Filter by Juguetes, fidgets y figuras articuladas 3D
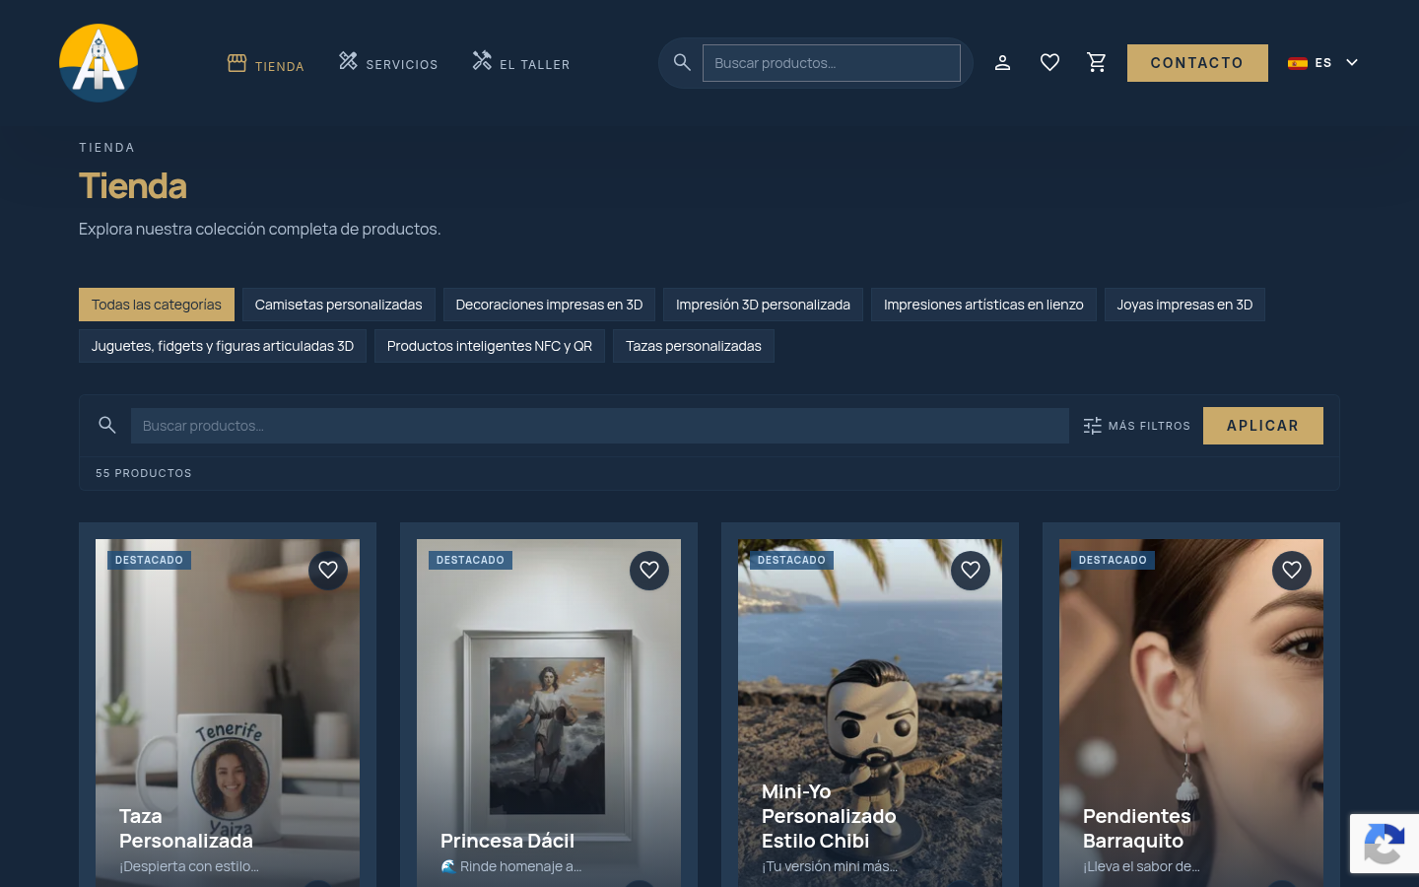Image resolution: width=1419 pixels, height=887 pixels. tap(223, 346)
